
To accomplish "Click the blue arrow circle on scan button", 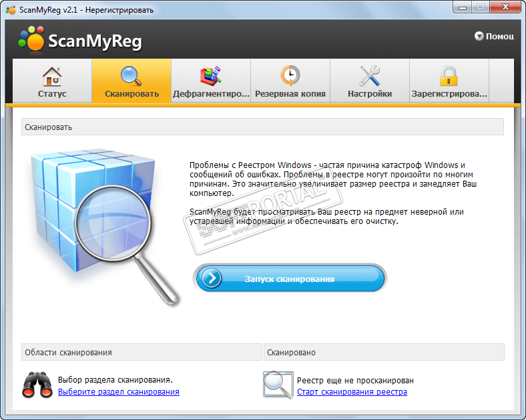I will pos(212,278).
